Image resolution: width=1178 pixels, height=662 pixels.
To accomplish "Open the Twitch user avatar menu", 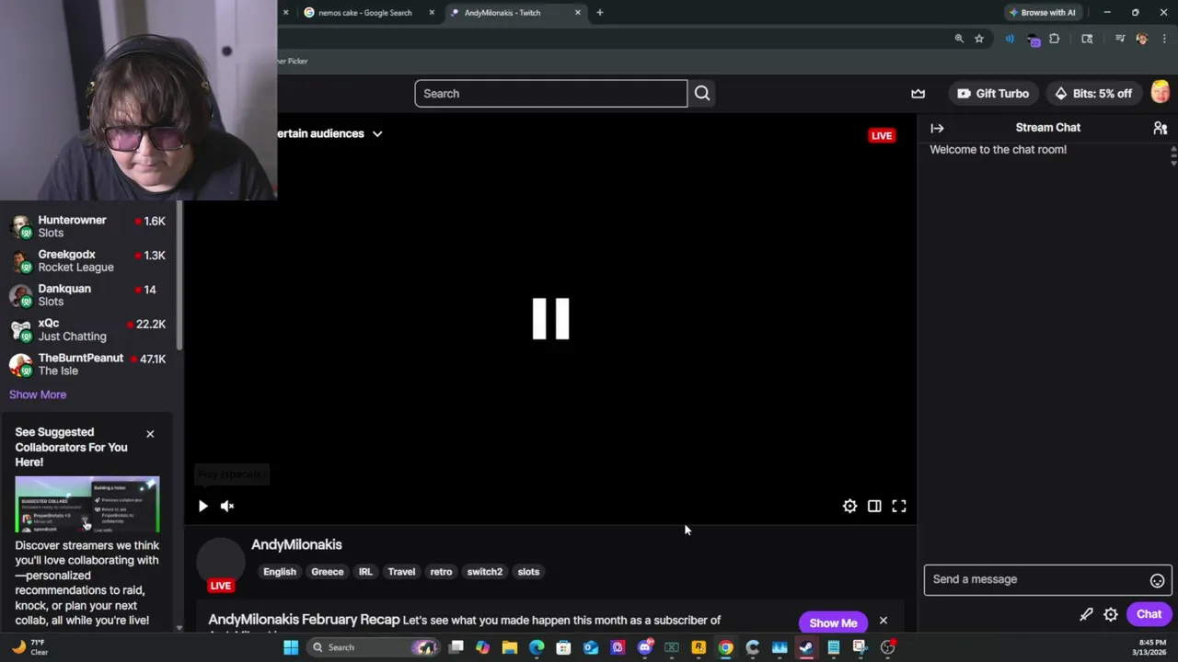I will [1160, 93].
